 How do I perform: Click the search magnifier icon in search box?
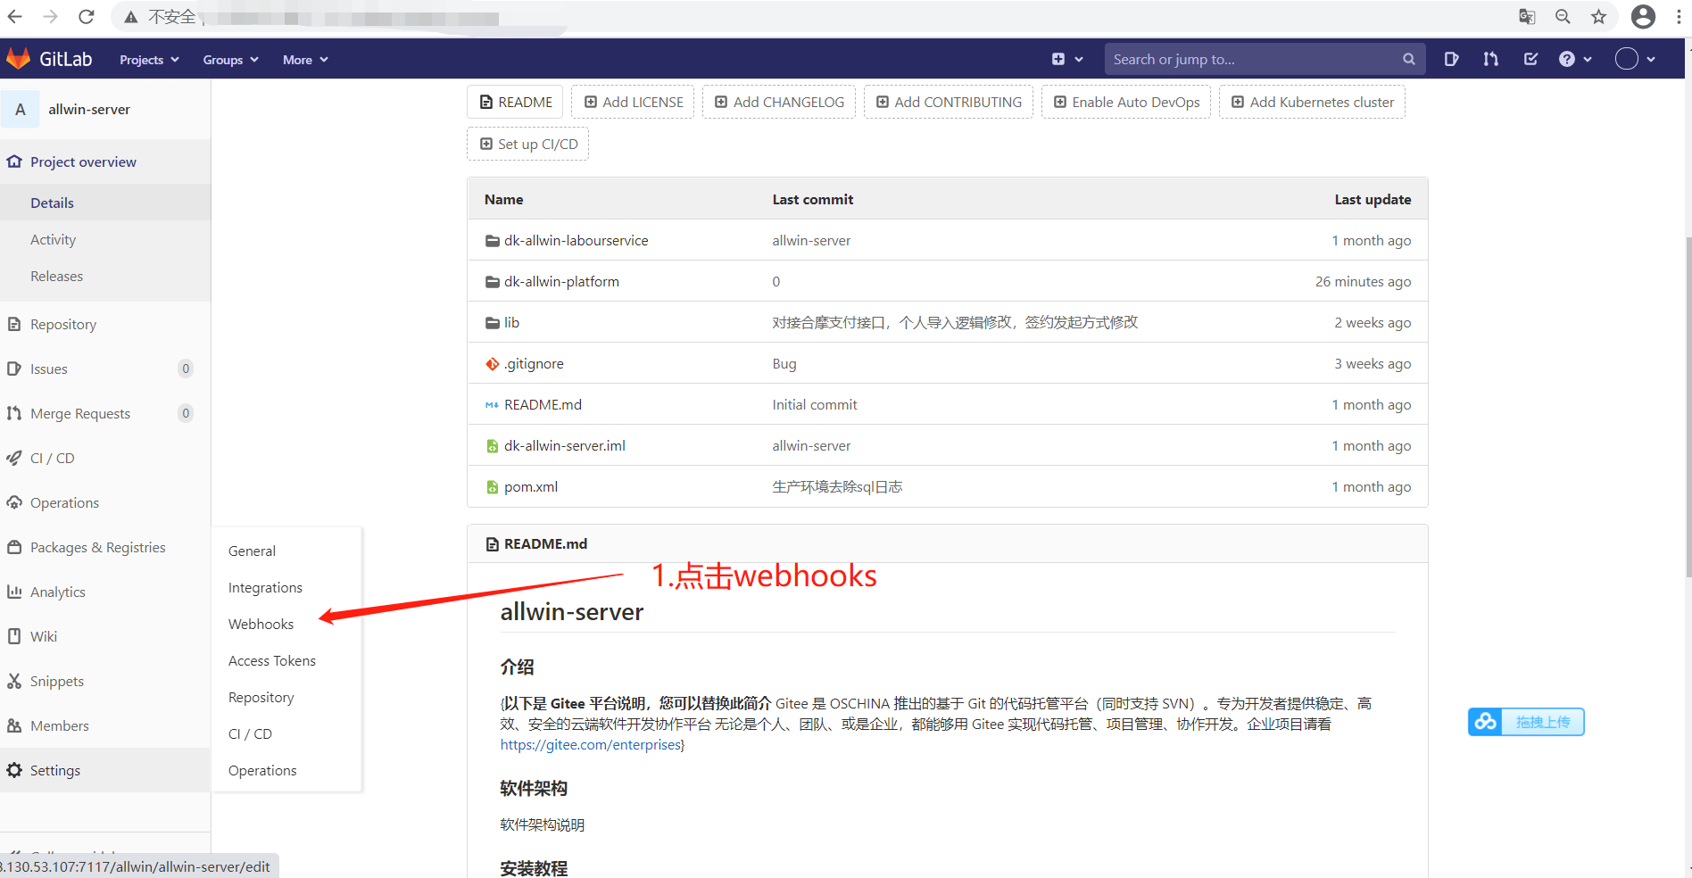tap(1408, 59)
